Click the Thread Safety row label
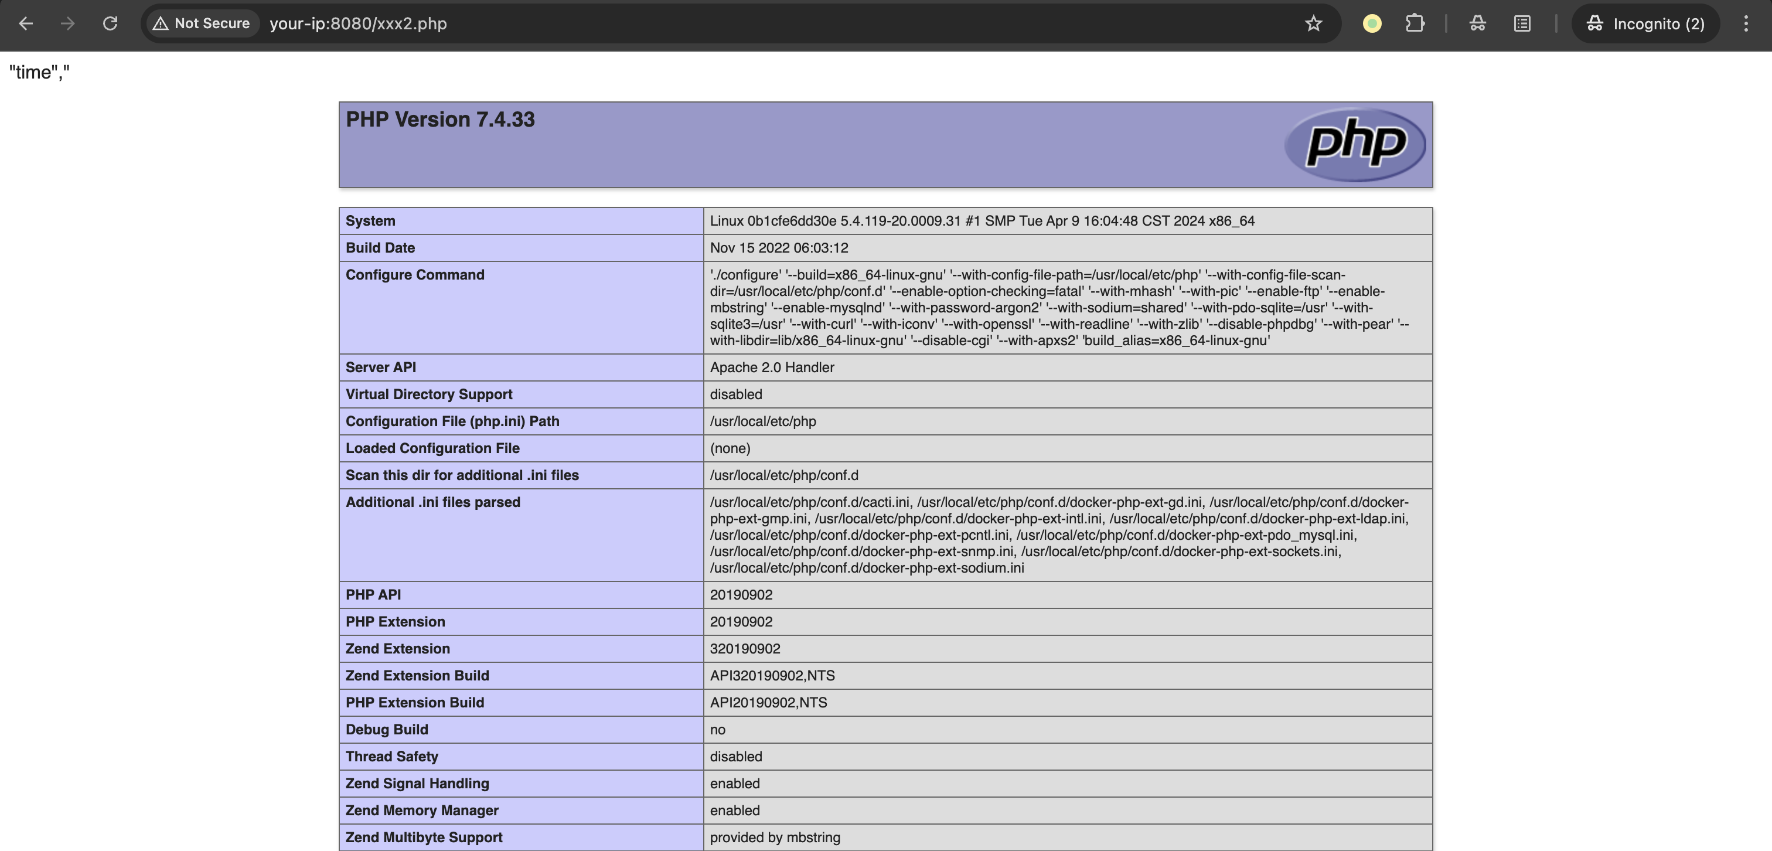Image resolution: width=1772 pixels, height=851 pixels. 391,757
